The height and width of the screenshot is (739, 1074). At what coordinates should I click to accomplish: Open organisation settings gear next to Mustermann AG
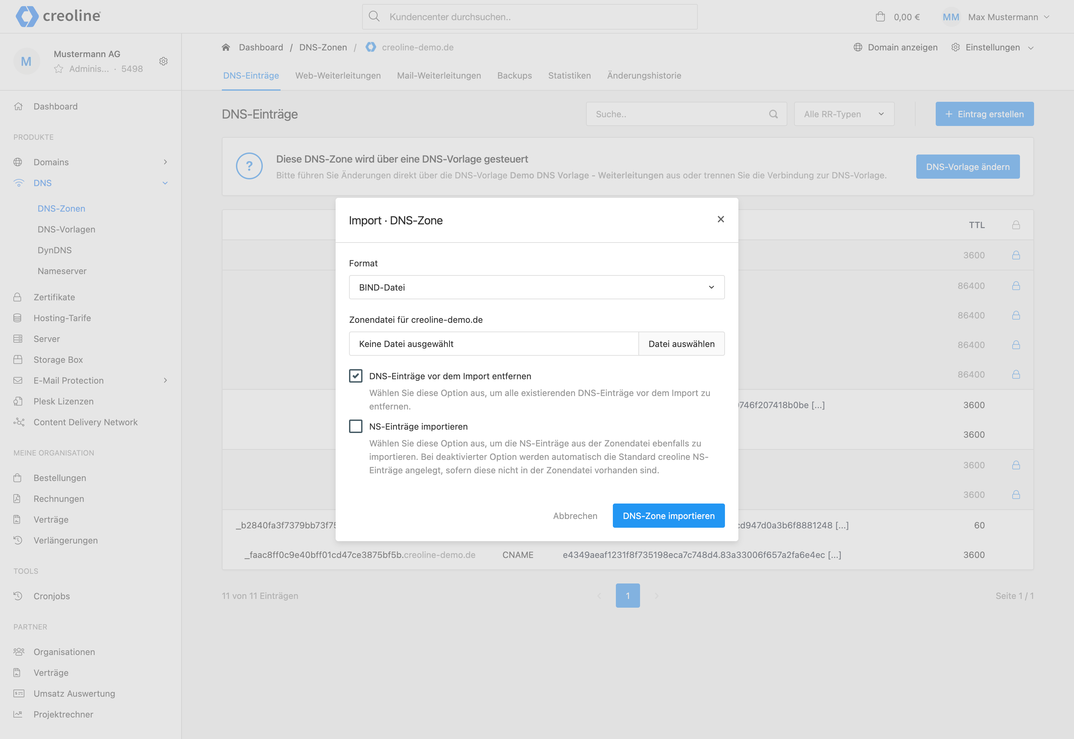163,61
